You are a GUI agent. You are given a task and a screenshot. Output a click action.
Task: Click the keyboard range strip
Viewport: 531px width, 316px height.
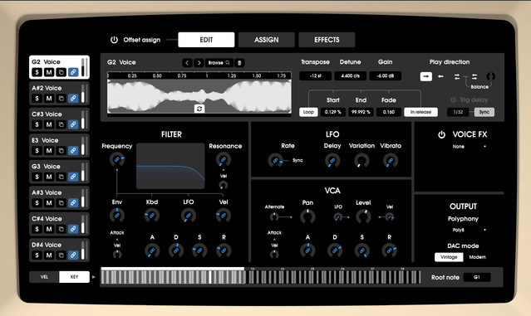click(261, 277)
